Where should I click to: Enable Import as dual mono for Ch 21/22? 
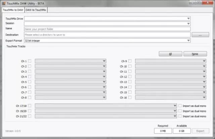tap(180, 116)
